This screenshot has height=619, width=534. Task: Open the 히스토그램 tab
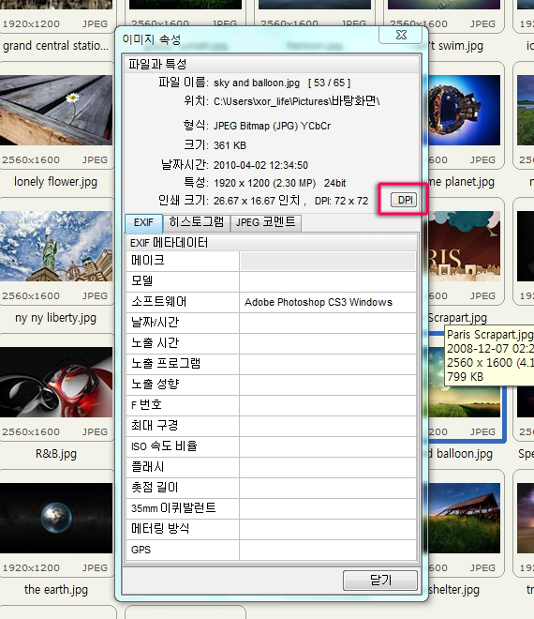click(x=197, y=222)
